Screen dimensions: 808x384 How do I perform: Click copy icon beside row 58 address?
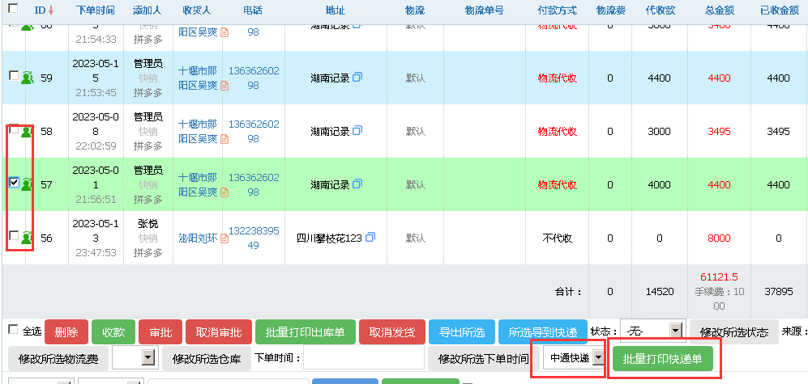pos(357,131)
